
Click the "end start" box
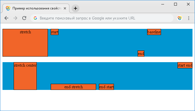tap(106, 87)
